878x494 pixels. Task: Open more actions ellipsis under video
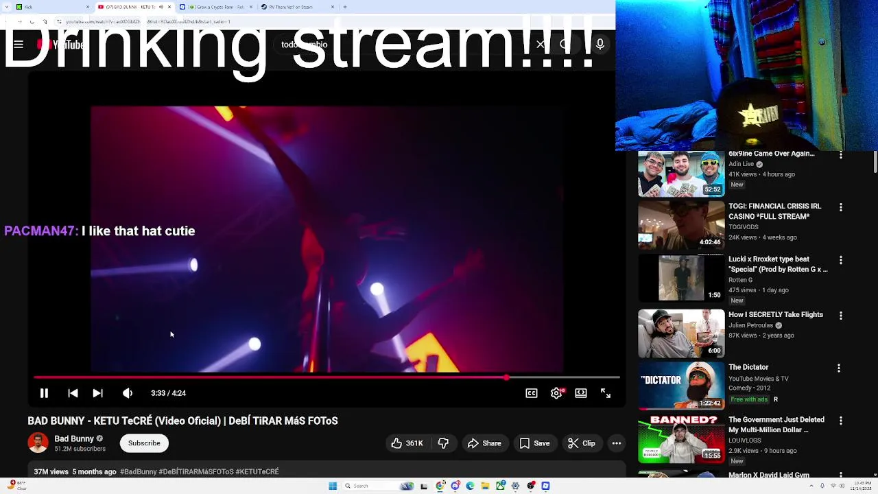[617, 443]
